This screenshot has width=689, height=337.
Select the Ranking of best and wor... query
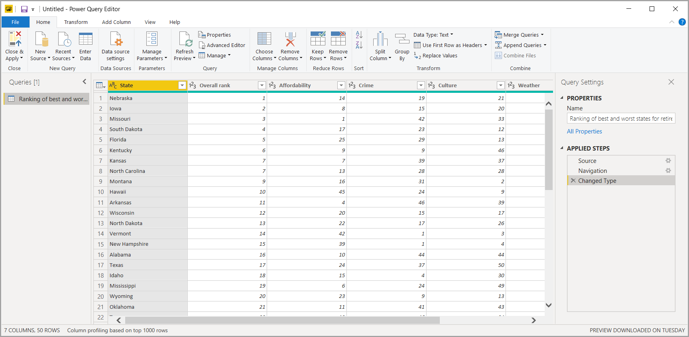(x=47, y=99)
